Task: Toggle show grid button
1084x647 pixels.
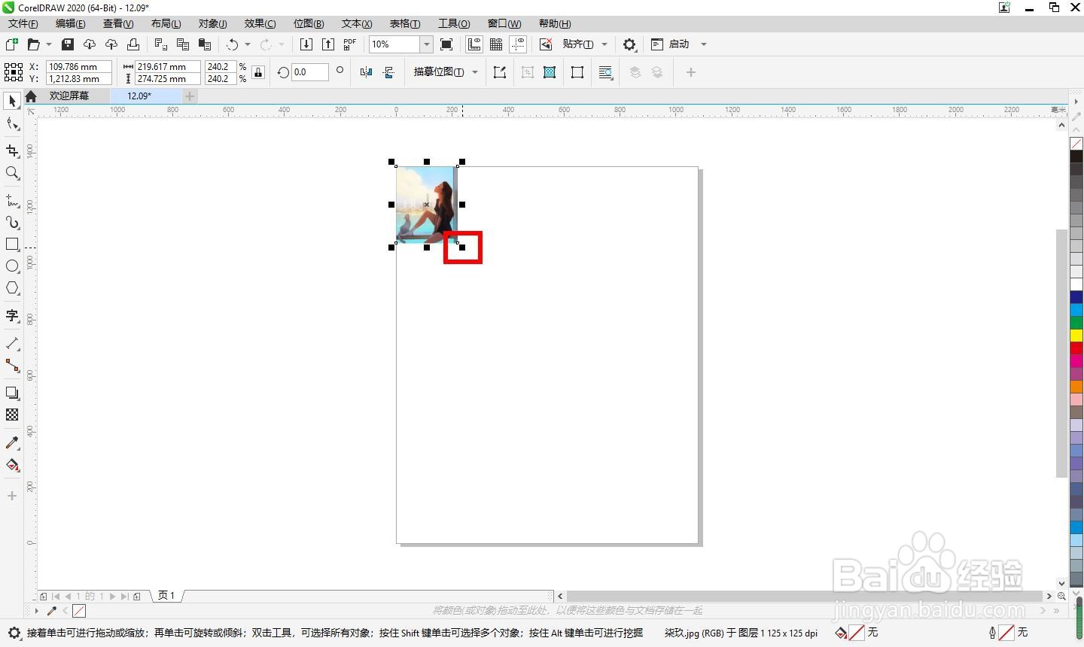Action: point(496,44)
